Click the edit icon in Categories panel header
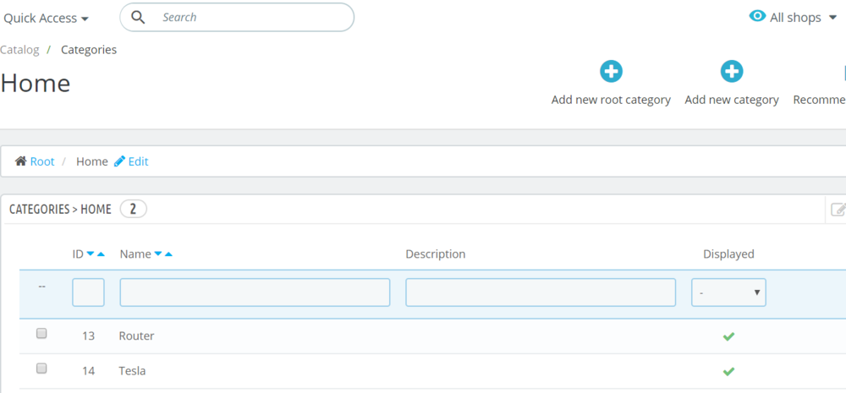 pos(838,209)
